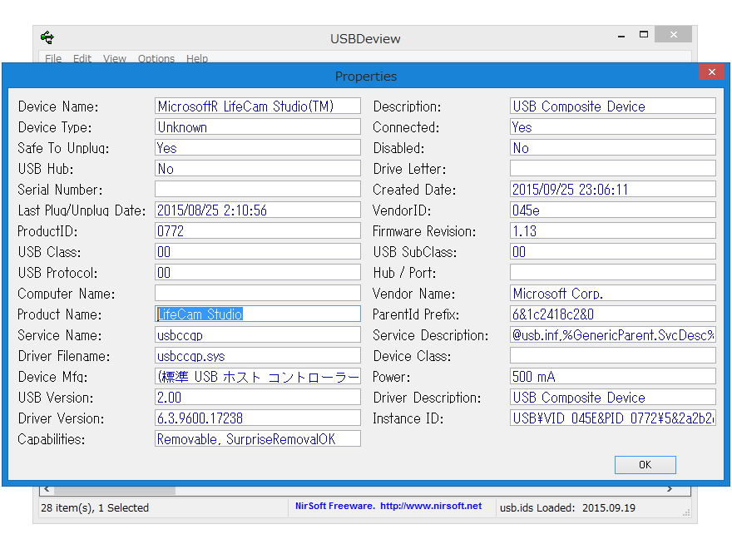Click the Disabled field showing No
This screenshot has height=549, width=732.
(x=613, y=147)
